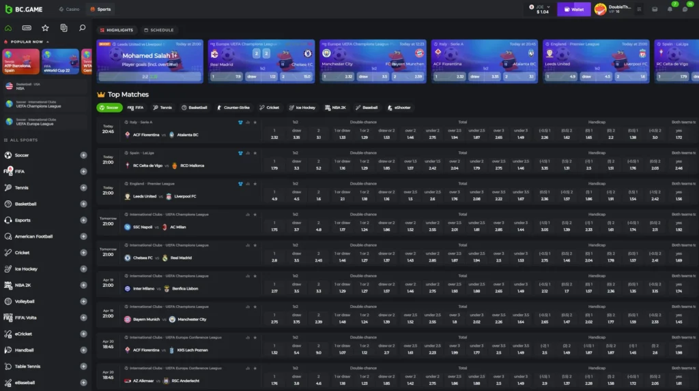Select the Schedule tab

click(x=158, y=30)
